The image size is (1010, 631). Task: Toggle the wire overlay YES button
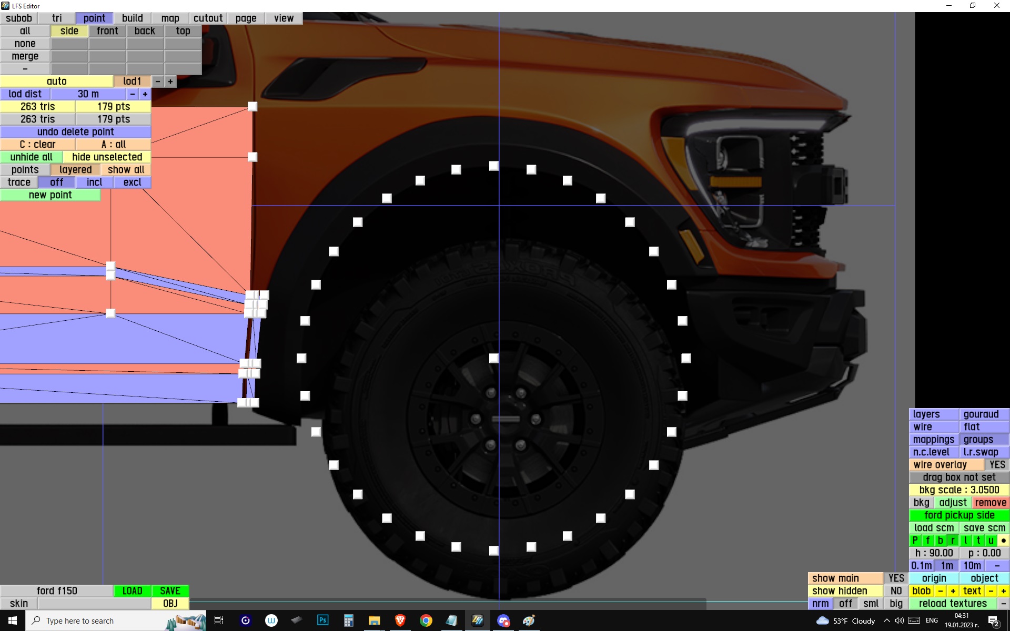[x=997, y=465]
